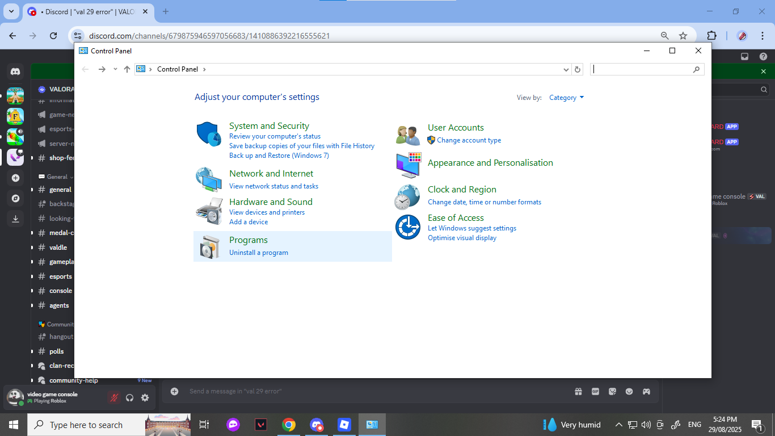
Task: Show hidden system tray icons
Action: point(618,425)
